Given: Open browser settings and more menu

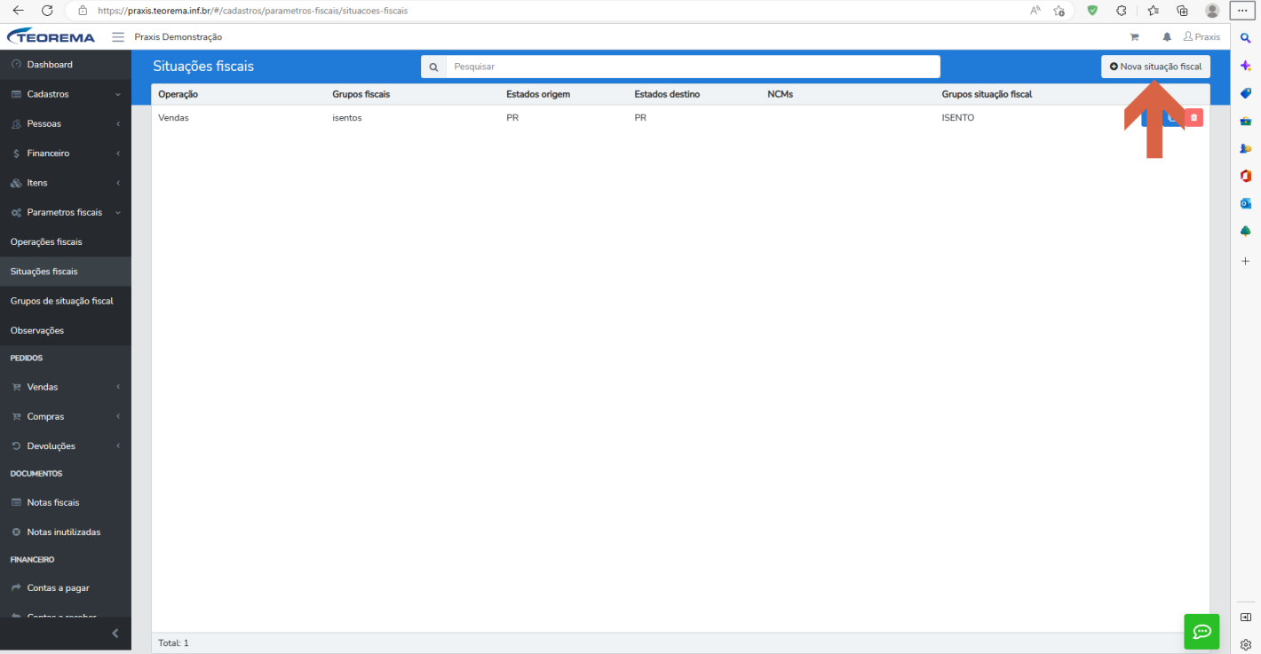Looking at the screenshot, I should click(1241, 11).
